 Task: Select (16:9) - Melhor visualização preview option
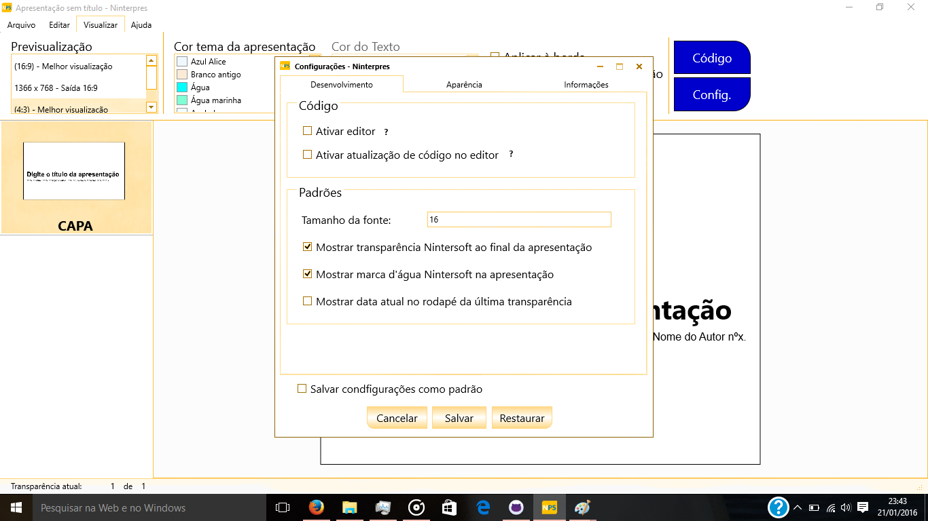[x=79, y=66]
